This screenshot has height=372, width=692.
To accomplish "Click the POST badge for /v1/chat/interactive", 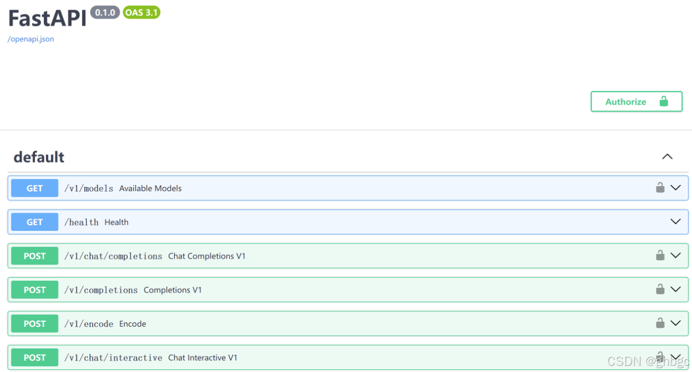I will (x=34, y=357).
